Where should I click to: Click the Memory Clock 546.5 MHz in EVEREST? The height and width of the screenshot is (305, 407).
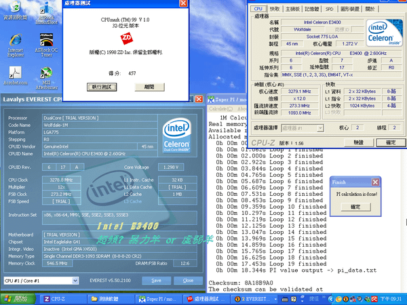tap(57, 263)
